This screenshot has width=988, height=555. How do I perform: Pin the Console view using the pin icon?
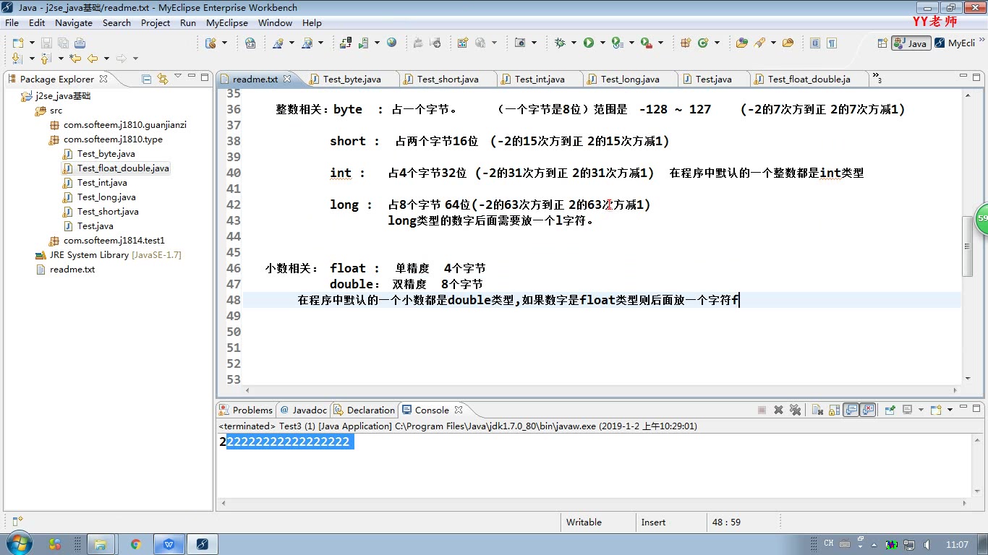[x=891, y=410]
